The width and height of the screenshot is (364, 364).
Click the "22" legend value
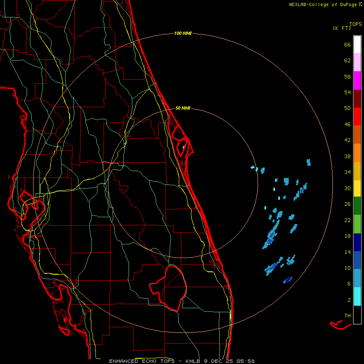coord(347,220)
